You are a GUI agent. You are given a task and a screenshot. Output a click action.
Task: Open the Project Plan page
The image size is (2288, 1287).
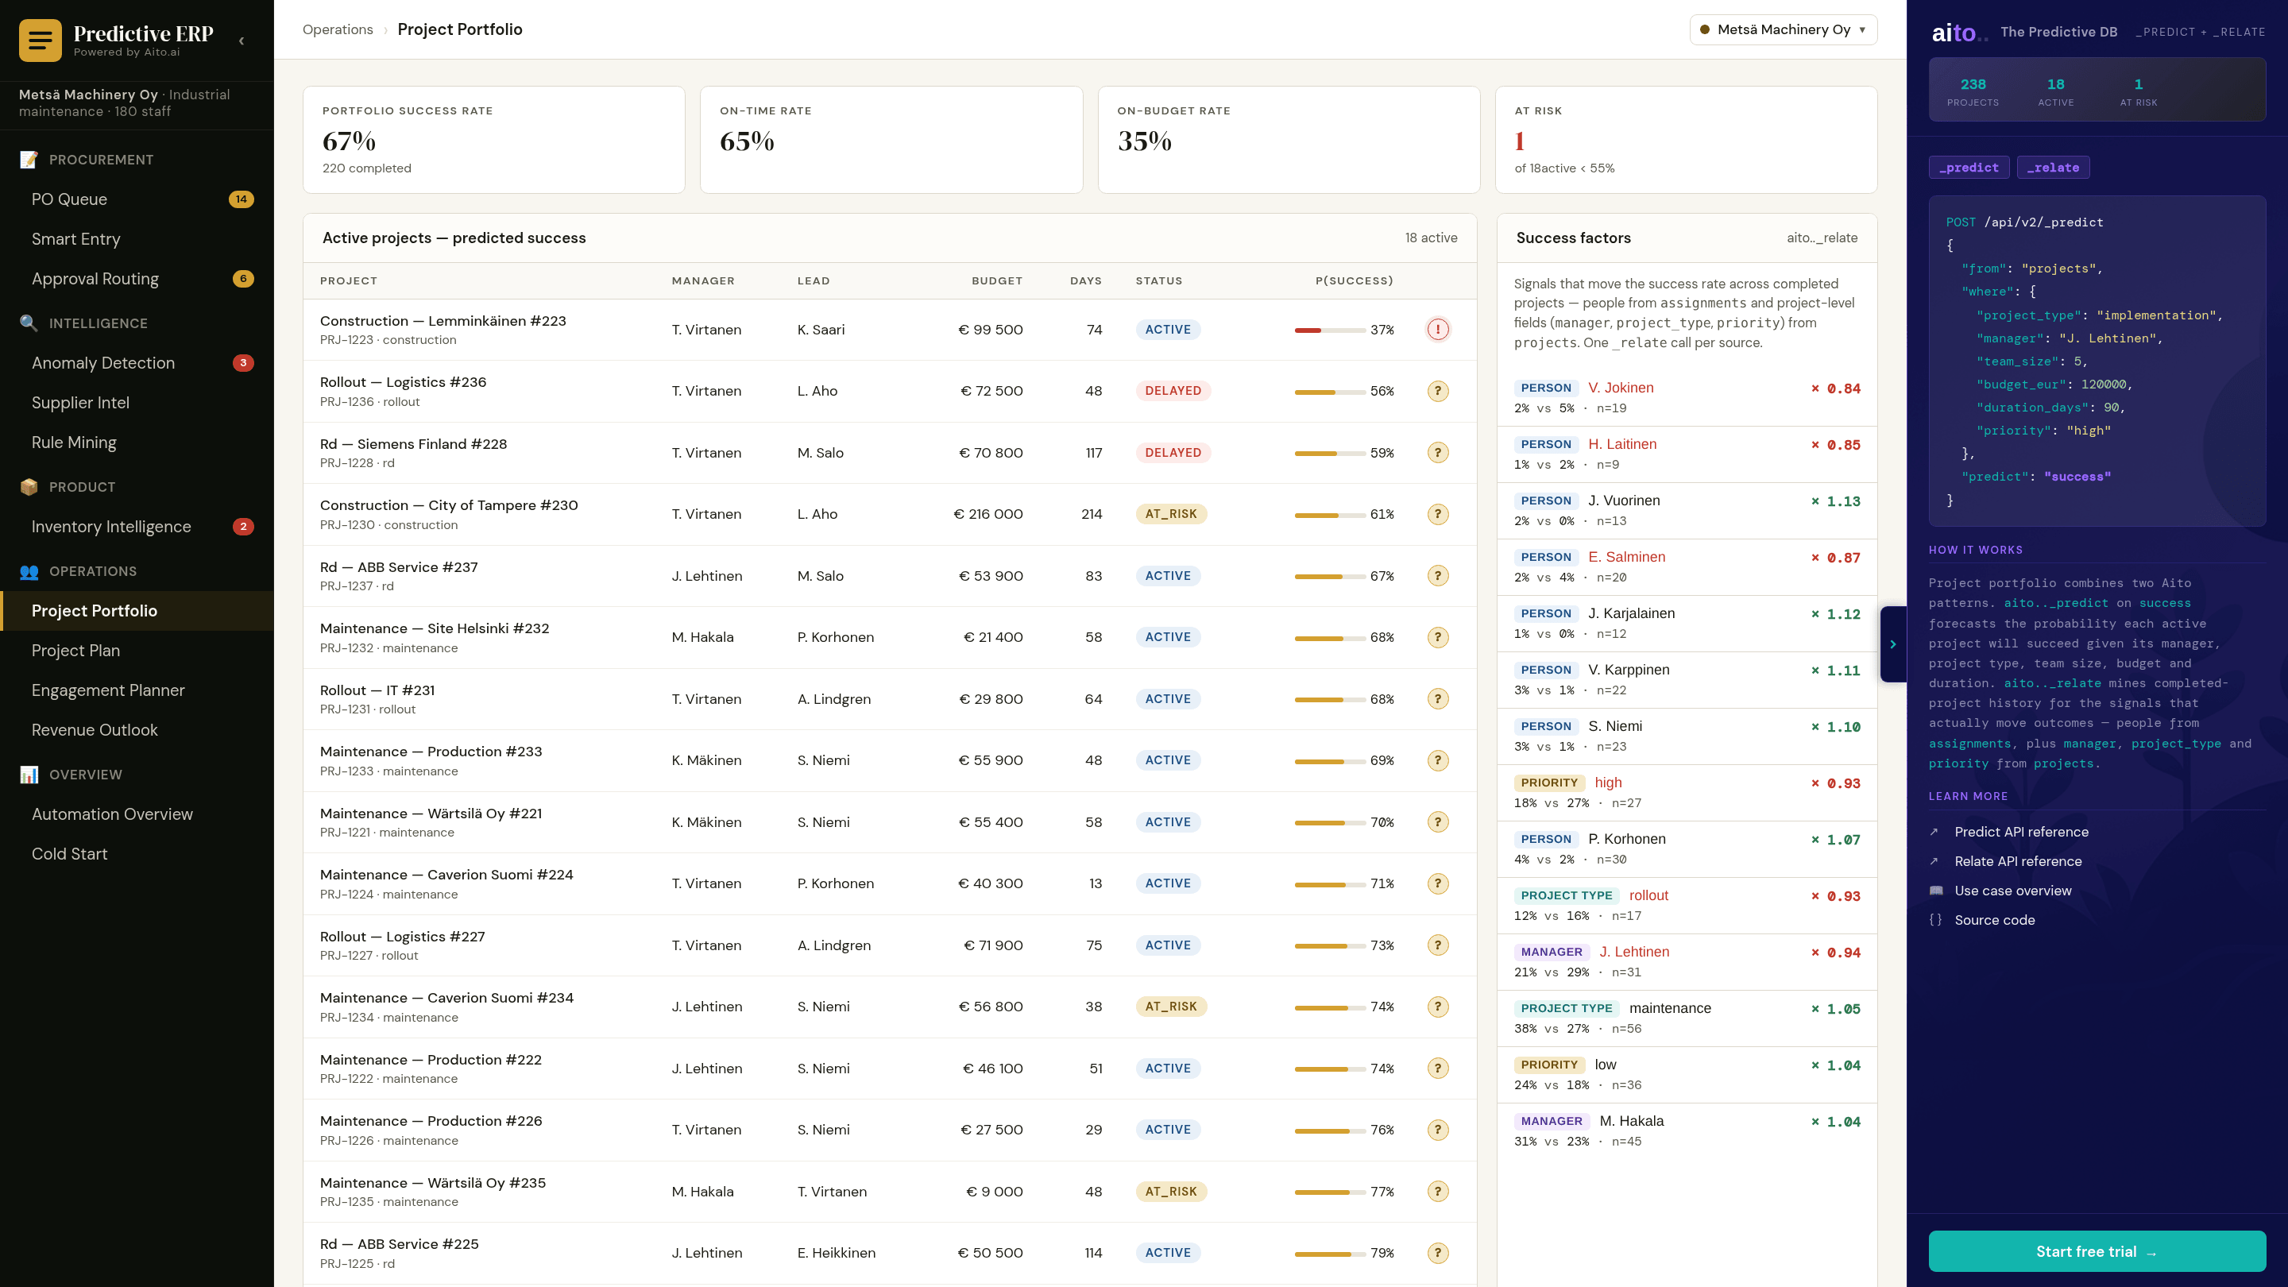tap(137, 650)
